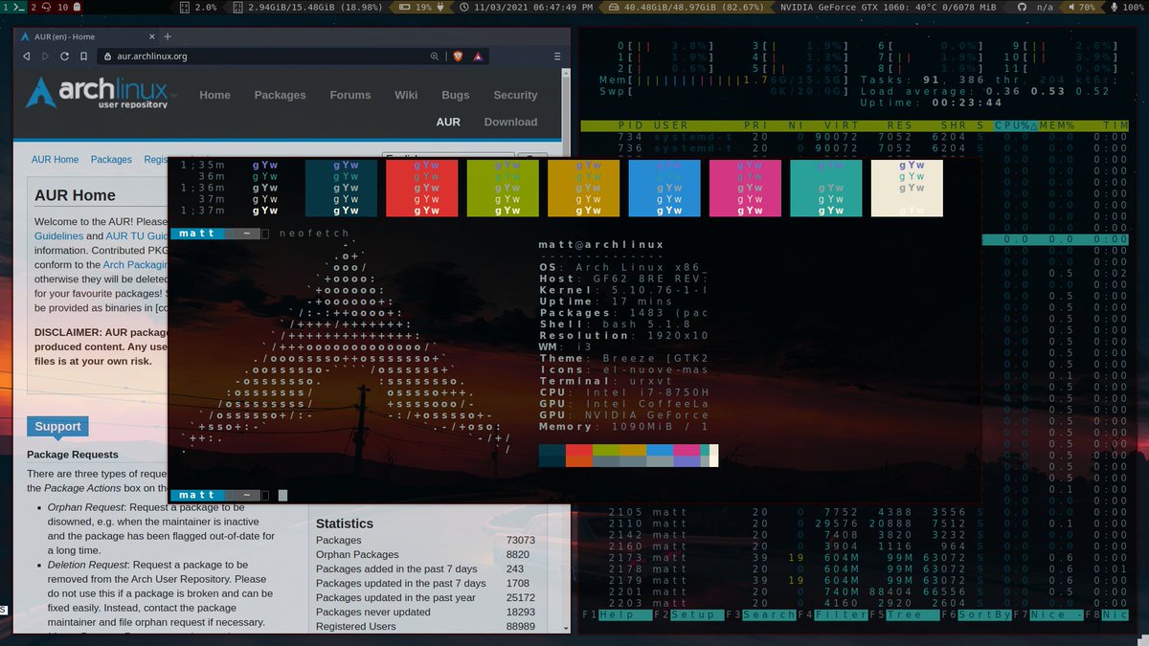Open the Guidelines link in welcome text
The width and height of the screenshot is (1149, 646).
pos(58,236)
